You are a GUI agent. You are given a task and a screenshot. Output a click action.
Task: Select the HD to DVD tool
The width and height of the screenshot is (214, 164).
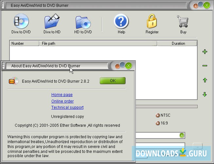(x=83, y=25)
